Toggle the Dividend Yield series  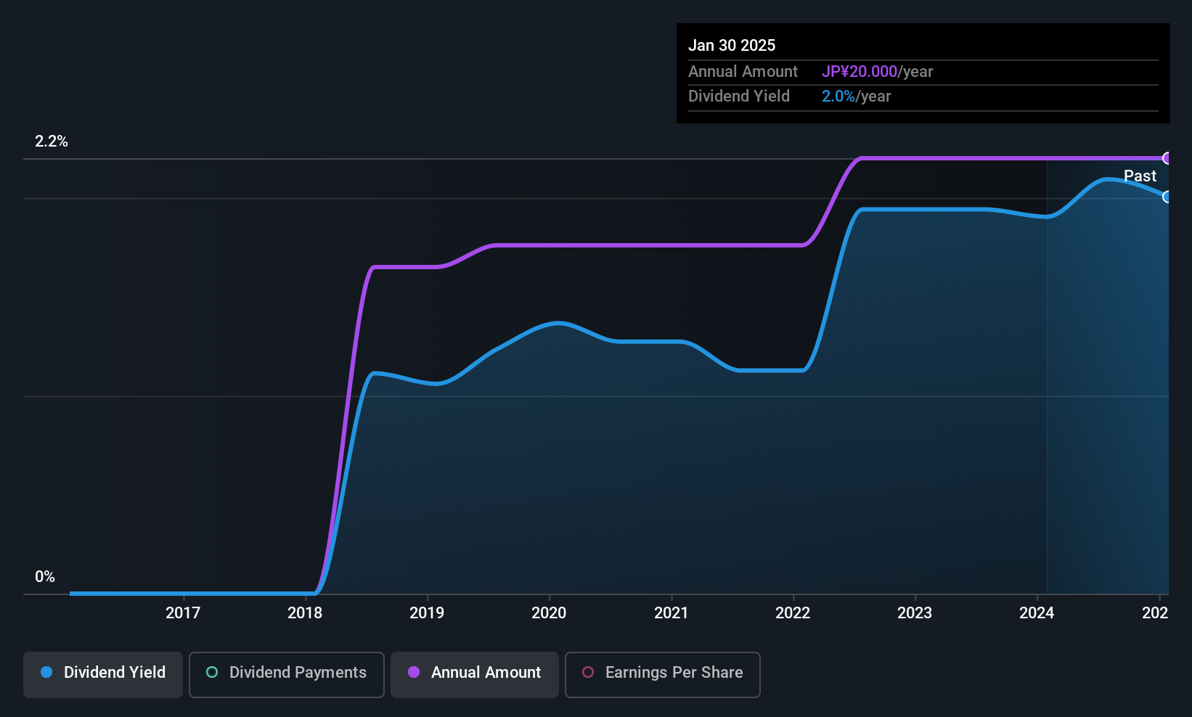pyautogui.click(x=103, y=675)
